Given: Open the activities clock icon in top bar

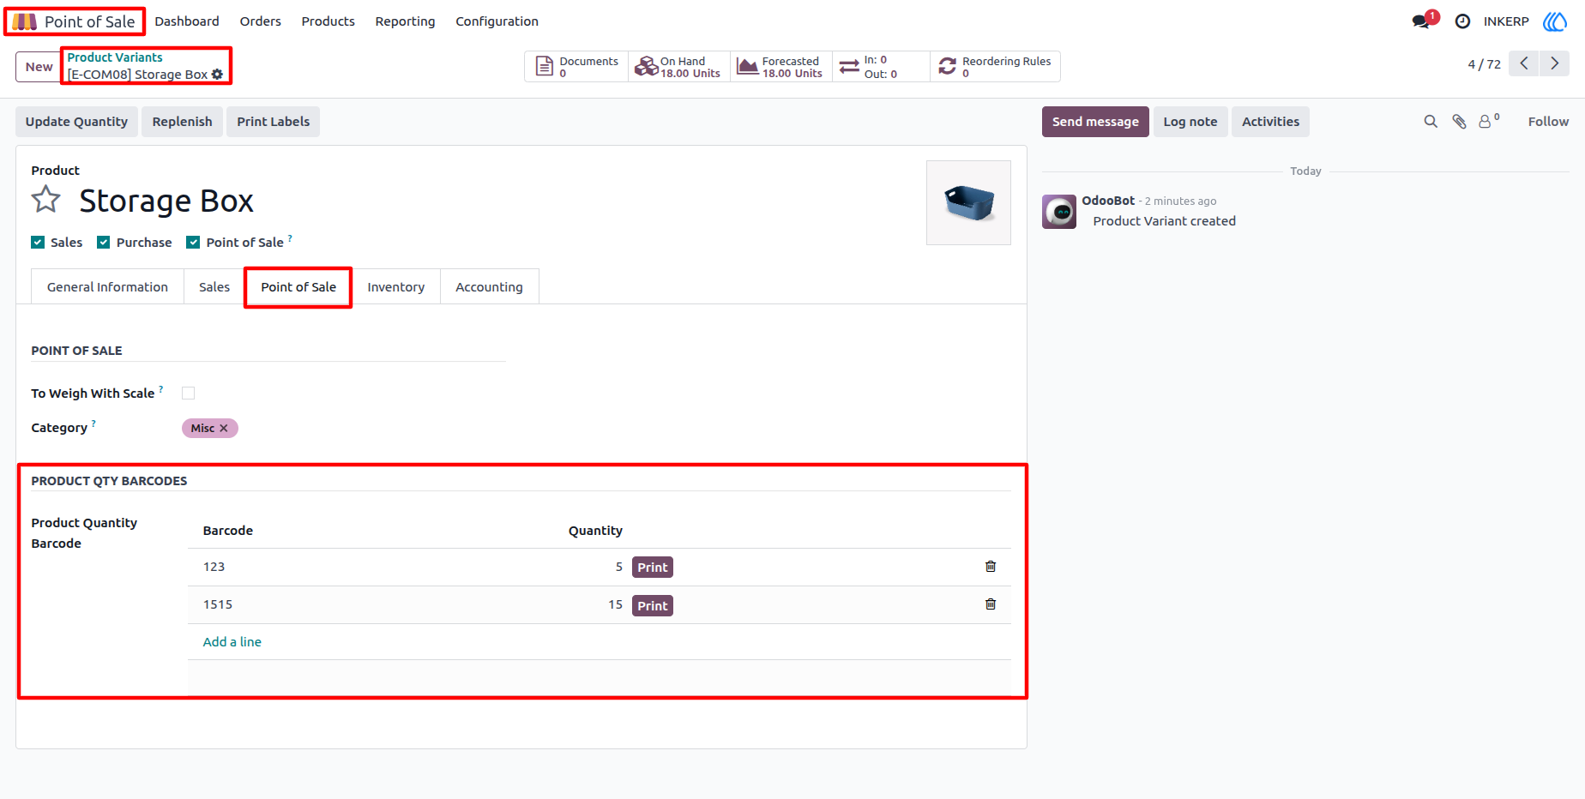Looking at the screenshot, I should [1463, 21].
